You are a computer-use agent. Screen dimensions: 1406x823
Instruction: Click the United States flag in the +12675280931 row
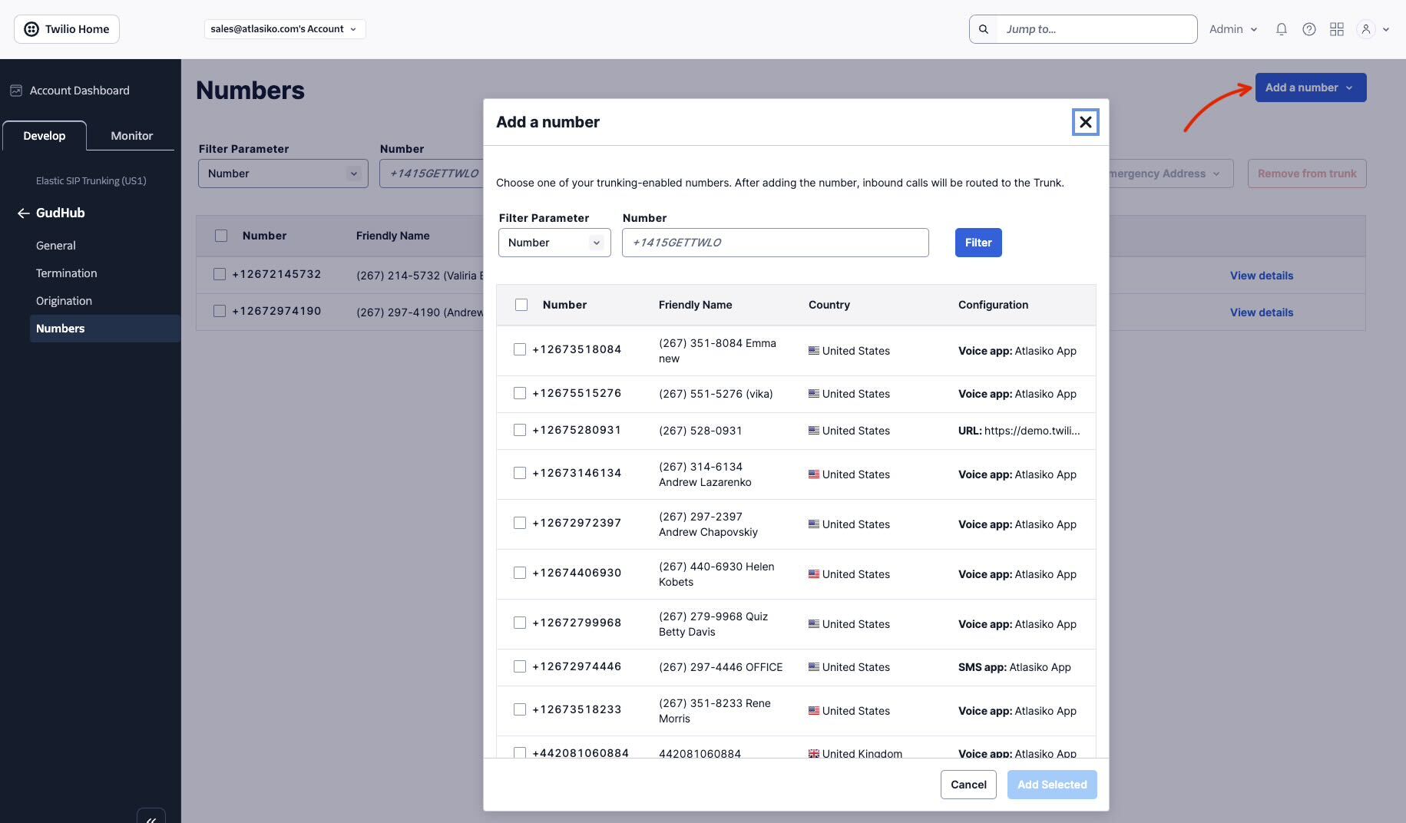tap(814, 431)
